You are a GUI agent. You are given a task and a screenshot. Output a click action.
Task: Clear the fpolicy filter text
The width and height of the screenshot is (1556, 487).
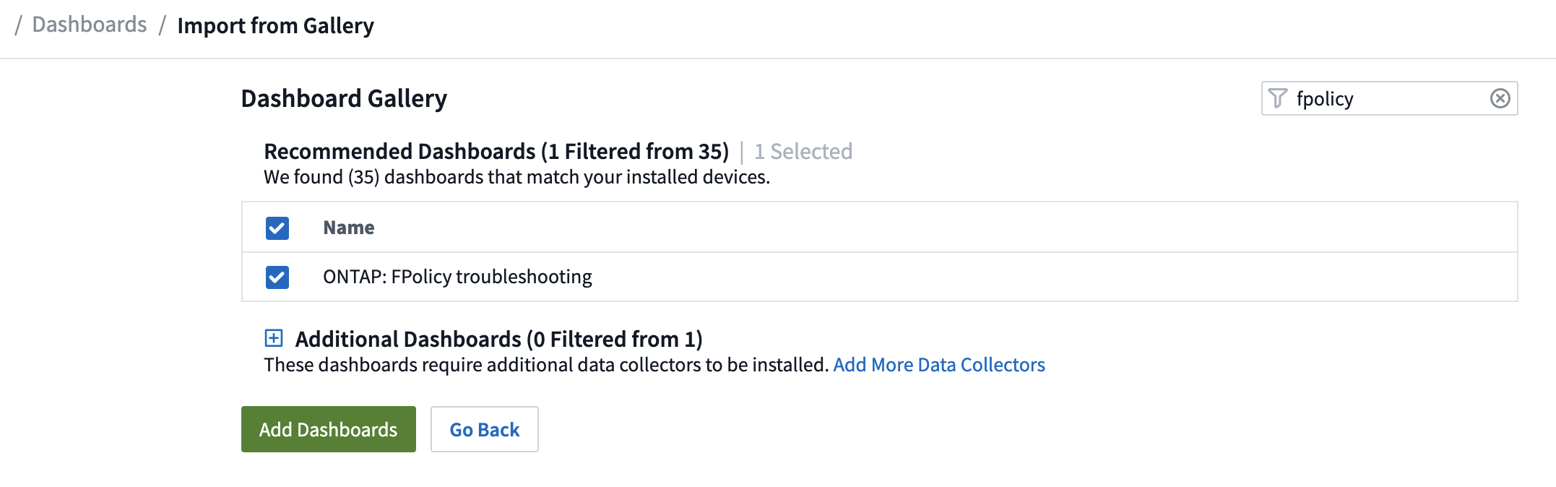1500,98
